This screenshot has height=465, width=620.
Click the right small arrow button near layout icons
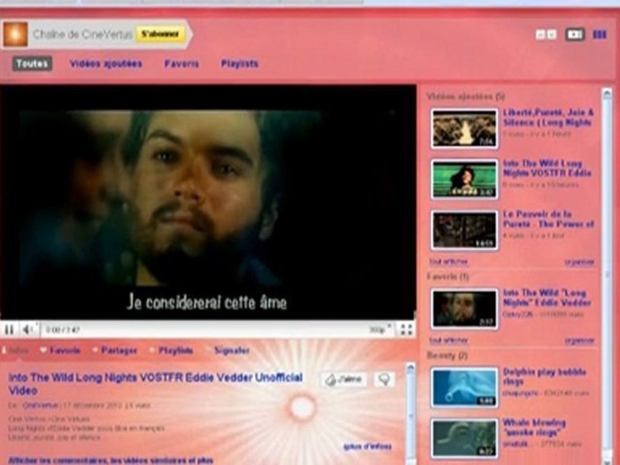tap(552, 35)
